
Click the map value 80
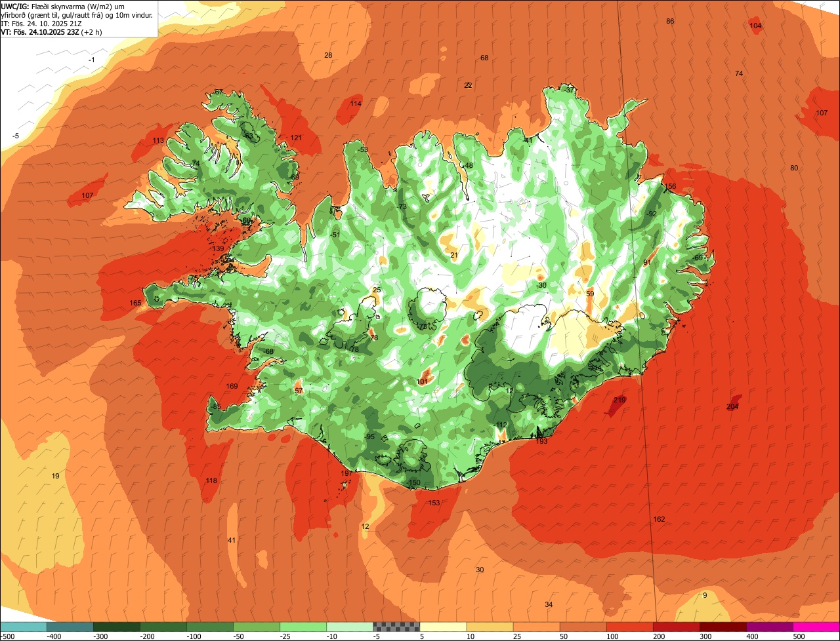[x=794, y=168]
